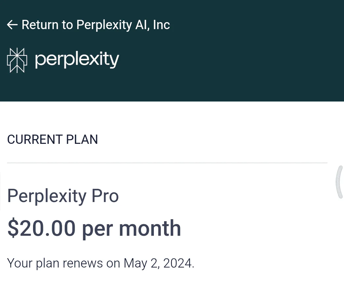Click the plan renewal notice sentence
Viewport: 344px width, 289px height.
pyautogui.click(x=101, y=263)
